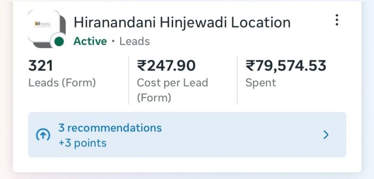Click the Spent metric label
The height and width of the screenshot is (179, 374).
coord(260,83)
